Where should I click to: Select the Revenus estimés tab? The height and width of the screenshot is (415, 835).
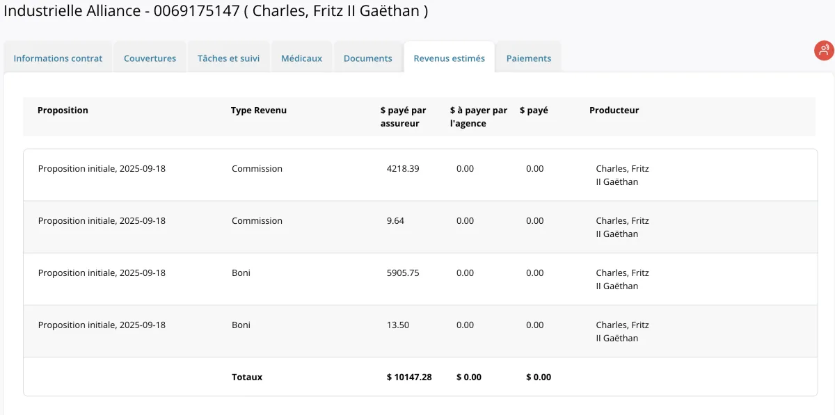pos(449,58)
